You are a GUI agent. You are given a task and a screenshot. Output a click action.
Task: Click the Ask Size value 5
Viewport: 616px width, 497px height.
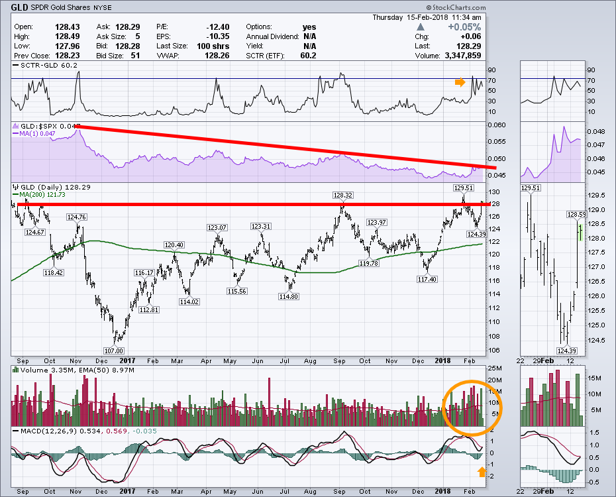click(x=138, y=36)
